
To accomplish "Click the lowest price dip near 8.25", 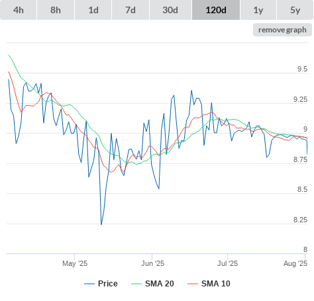I will click(101, 224).
